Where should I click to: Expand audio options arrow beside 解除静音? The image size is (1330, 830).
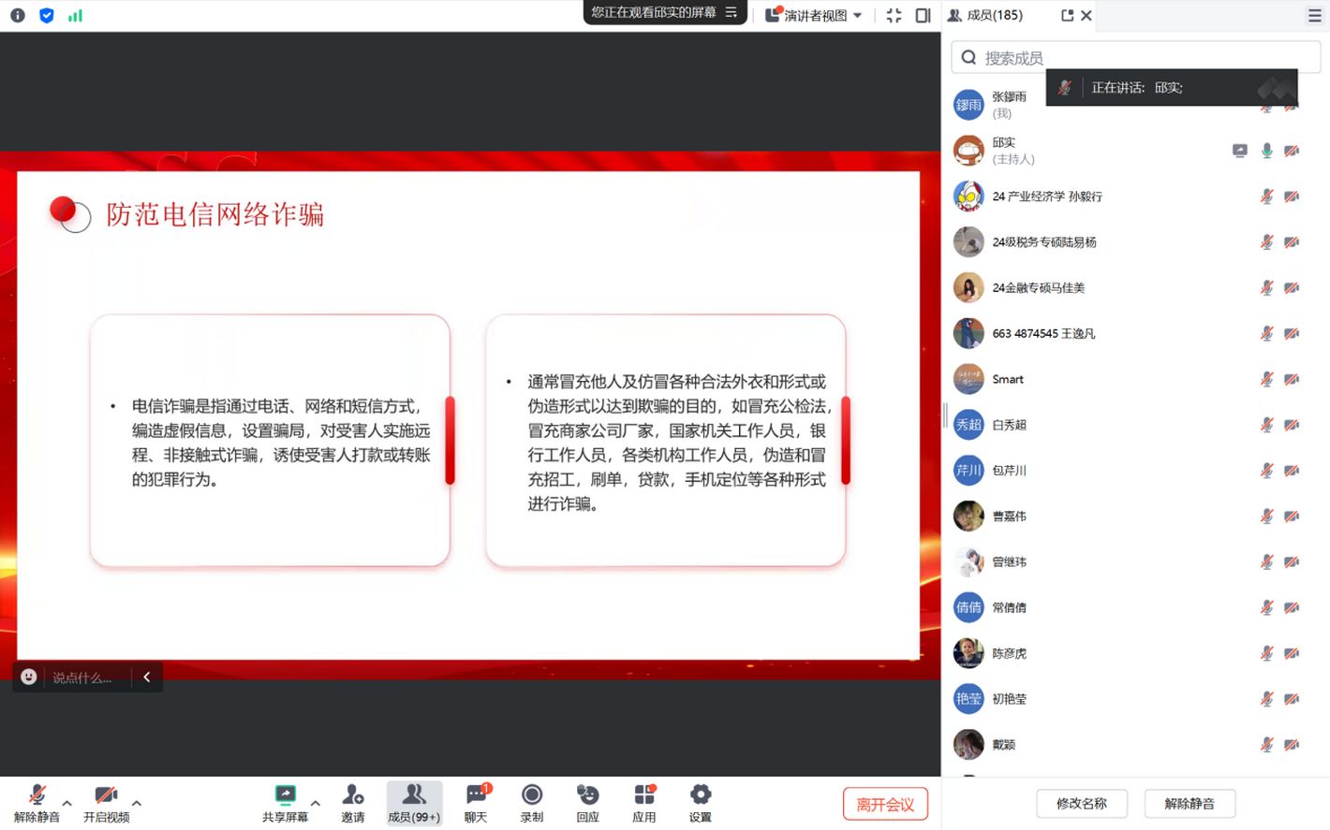click(x=66, y=803)
